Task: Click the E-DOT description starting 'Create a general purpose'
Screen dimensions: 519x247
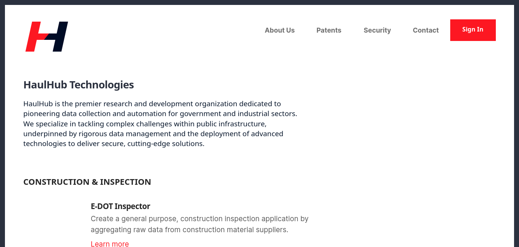Action: 199,224
